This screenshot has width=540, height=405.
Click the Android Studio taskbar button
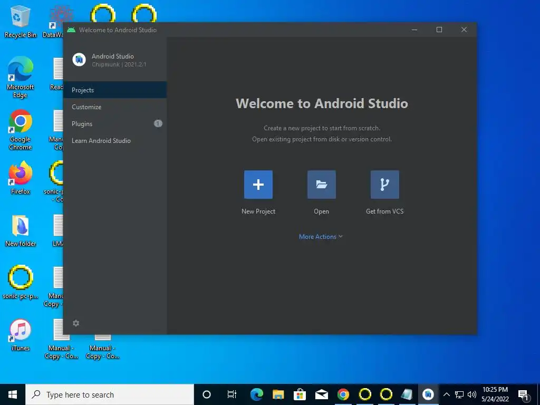click(428, 394)
